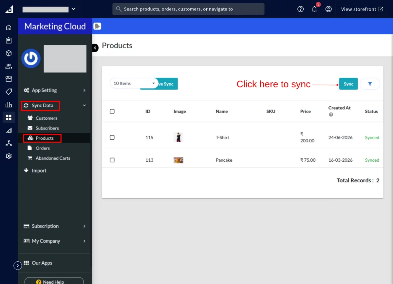Click the round power logo avatar
Viewport: 393px width, 284px height.
click(31, 58)
